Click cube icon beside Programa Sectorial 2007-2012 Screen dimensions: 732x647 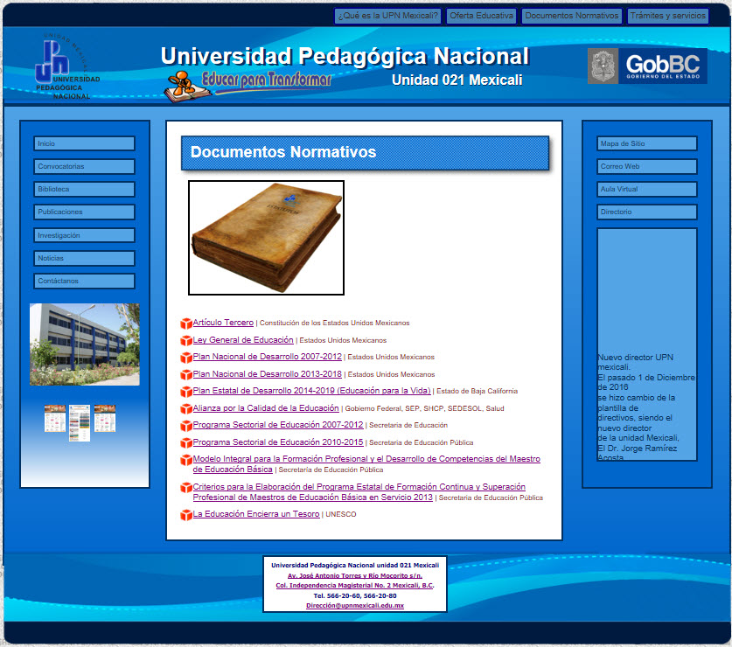click(186, 425)
